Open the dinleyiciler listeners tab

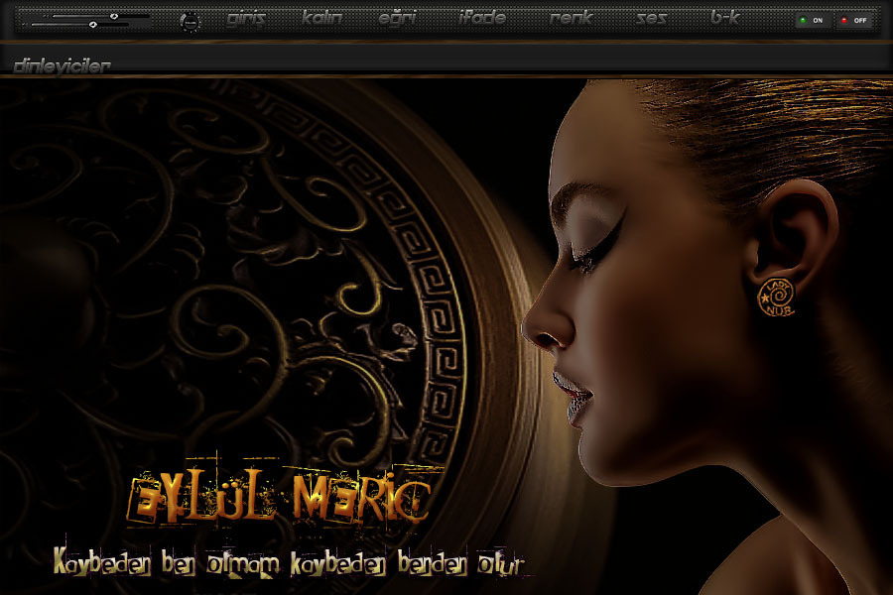pyautogui.click(x=62, y=65)
